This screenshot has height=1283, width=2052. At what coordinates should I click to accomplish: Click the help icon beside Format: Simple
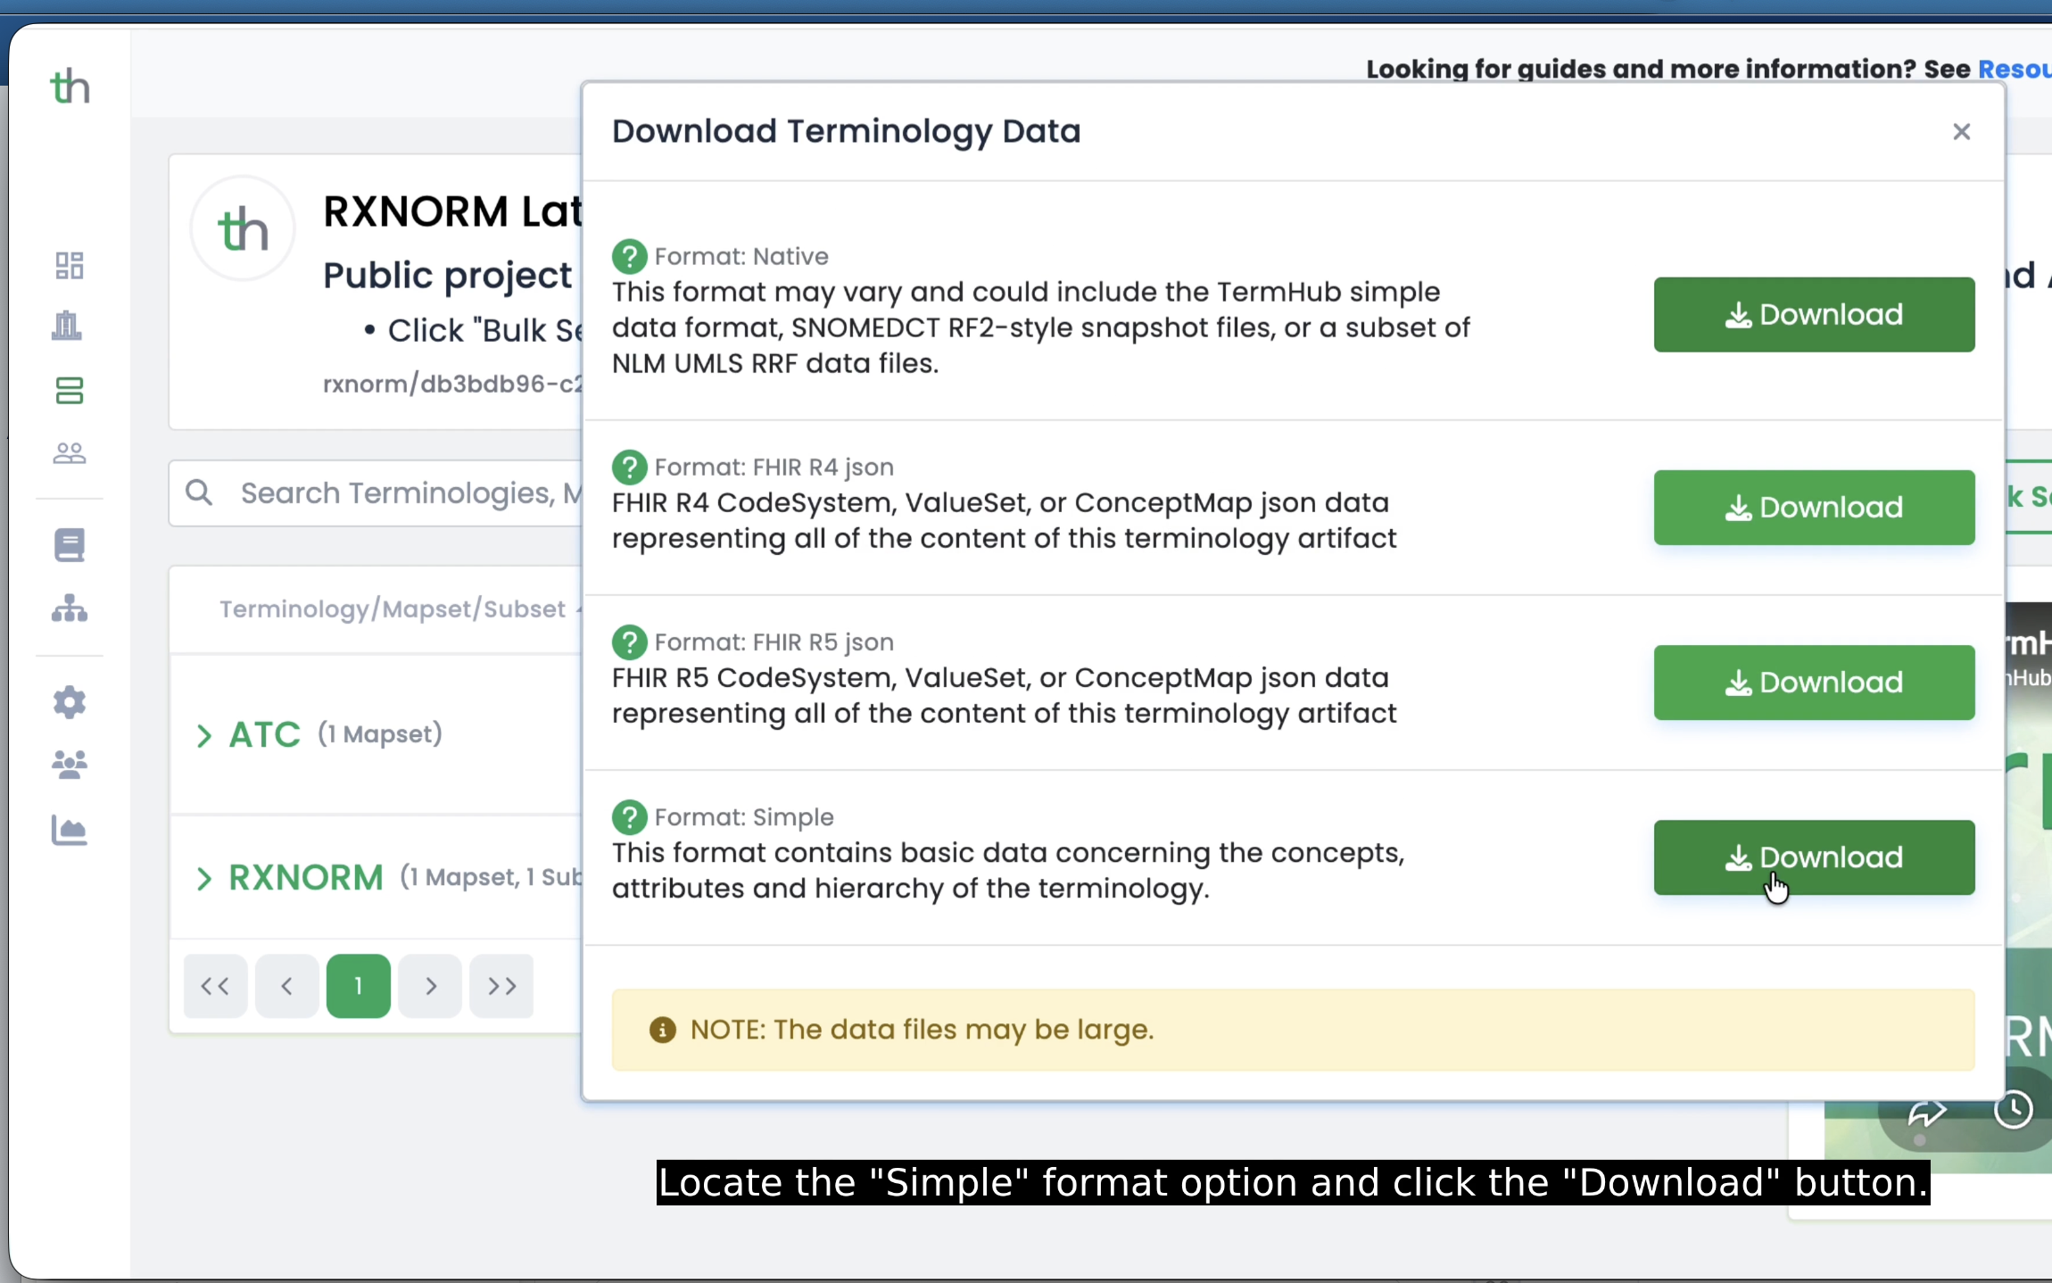(630, 817)
